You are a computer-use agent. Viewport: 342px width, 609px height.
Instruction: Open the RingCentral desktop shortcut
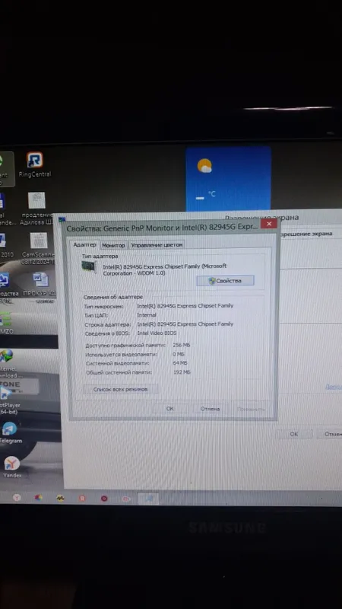click(x=34, y=164)
